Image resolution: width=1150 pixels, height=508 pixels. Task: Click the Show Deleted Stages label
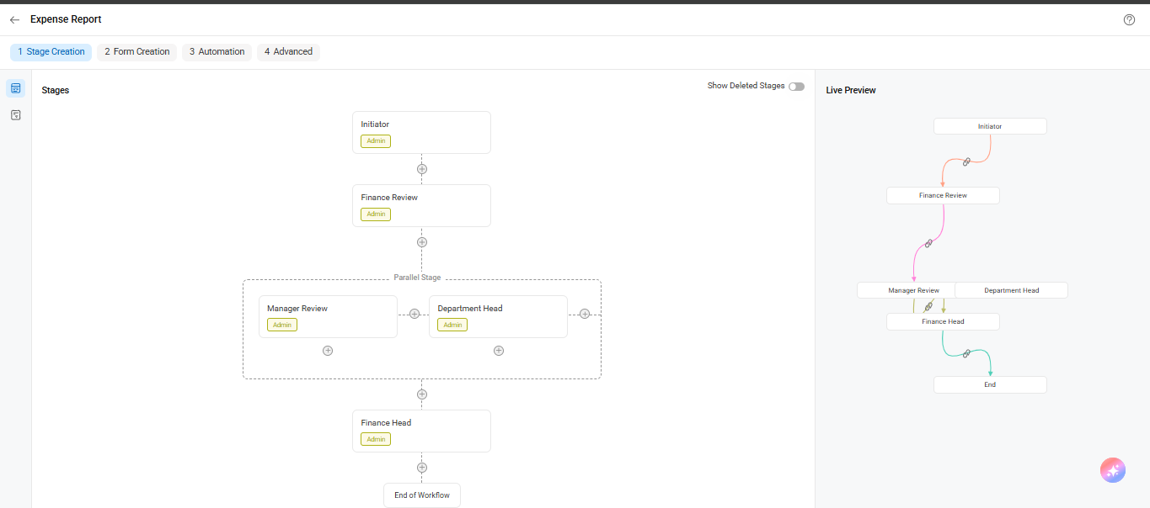pyautogui.click(x=746, y=86)
